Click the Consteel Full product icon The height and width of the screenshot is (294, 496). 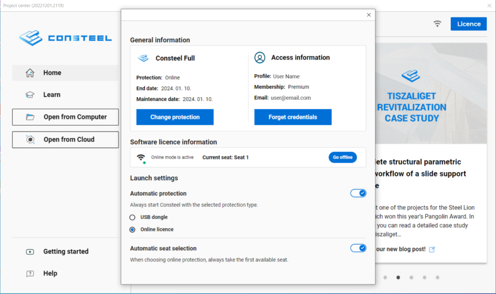pos(143,58)
